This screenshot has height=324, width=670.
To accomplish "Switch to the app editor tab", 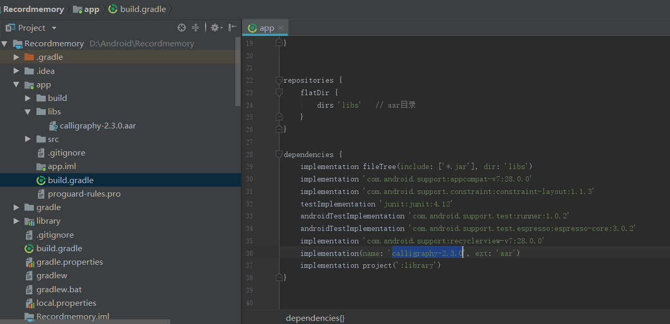I will [x=266, y=28].
